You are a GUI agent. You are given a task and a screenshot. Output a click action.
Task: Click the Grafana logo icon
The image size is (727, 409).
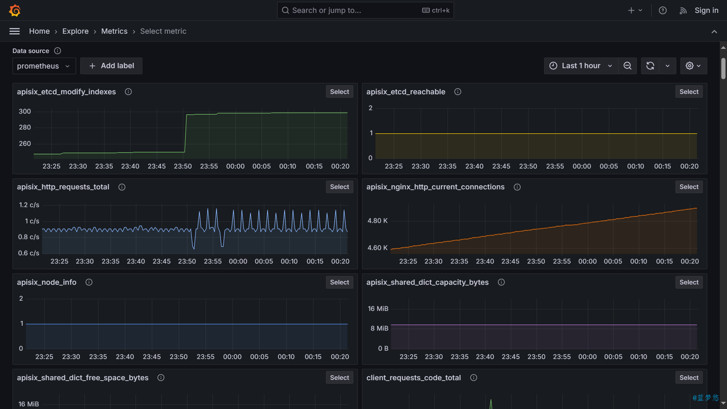click(15, 10)
